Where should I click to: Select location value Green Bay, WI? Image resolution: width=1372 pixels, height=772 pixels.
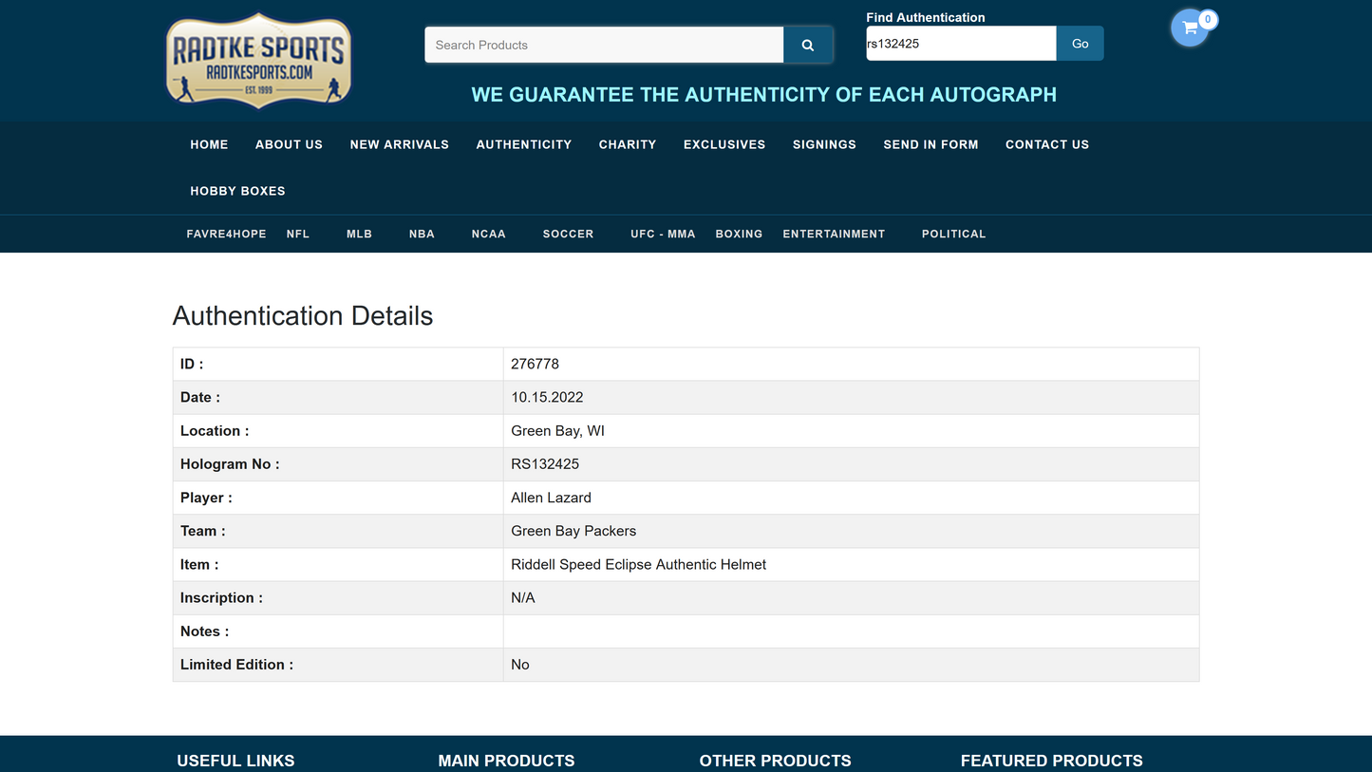(557, 431)
